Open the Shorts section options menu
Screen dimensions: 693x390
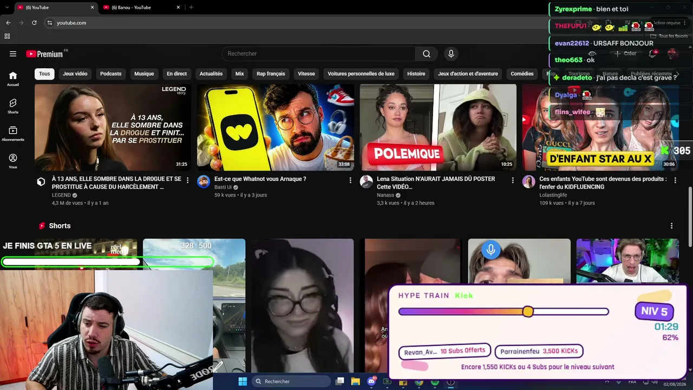672,226
